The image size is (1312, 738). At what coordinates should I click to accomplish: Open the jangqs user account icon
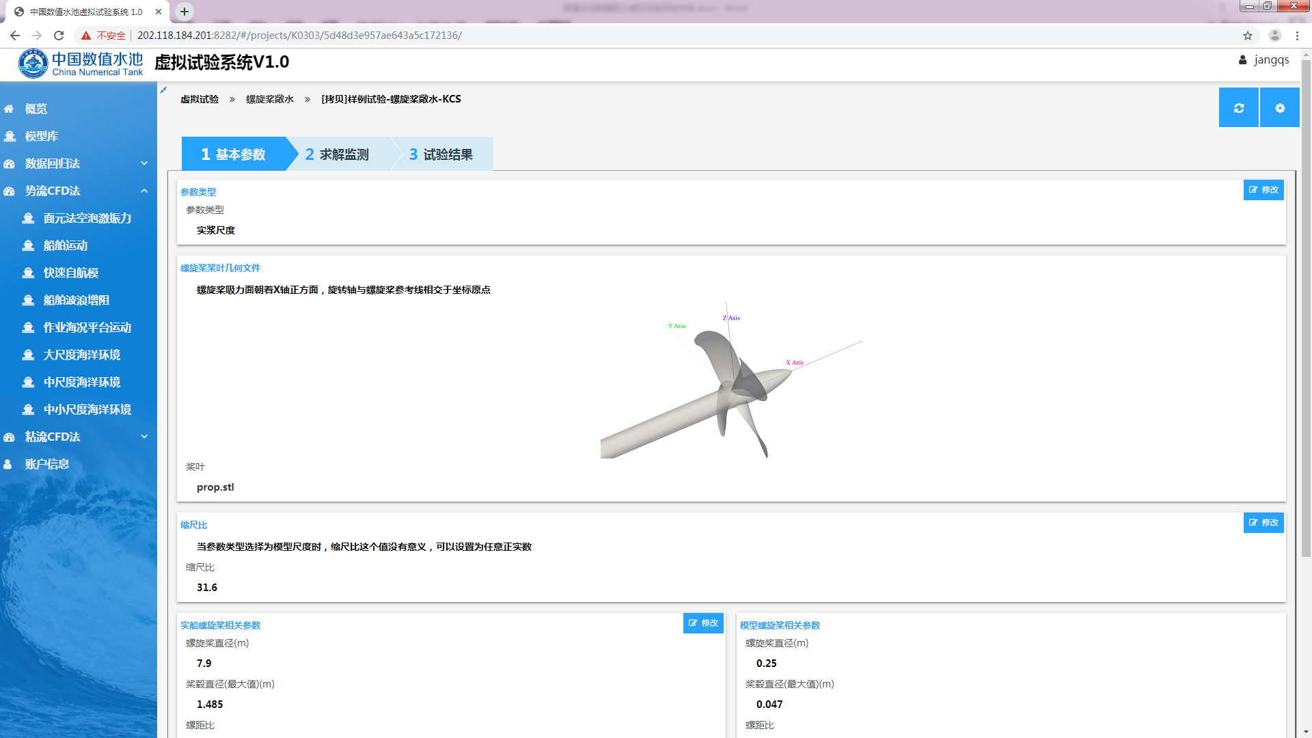click(1242, 60)
